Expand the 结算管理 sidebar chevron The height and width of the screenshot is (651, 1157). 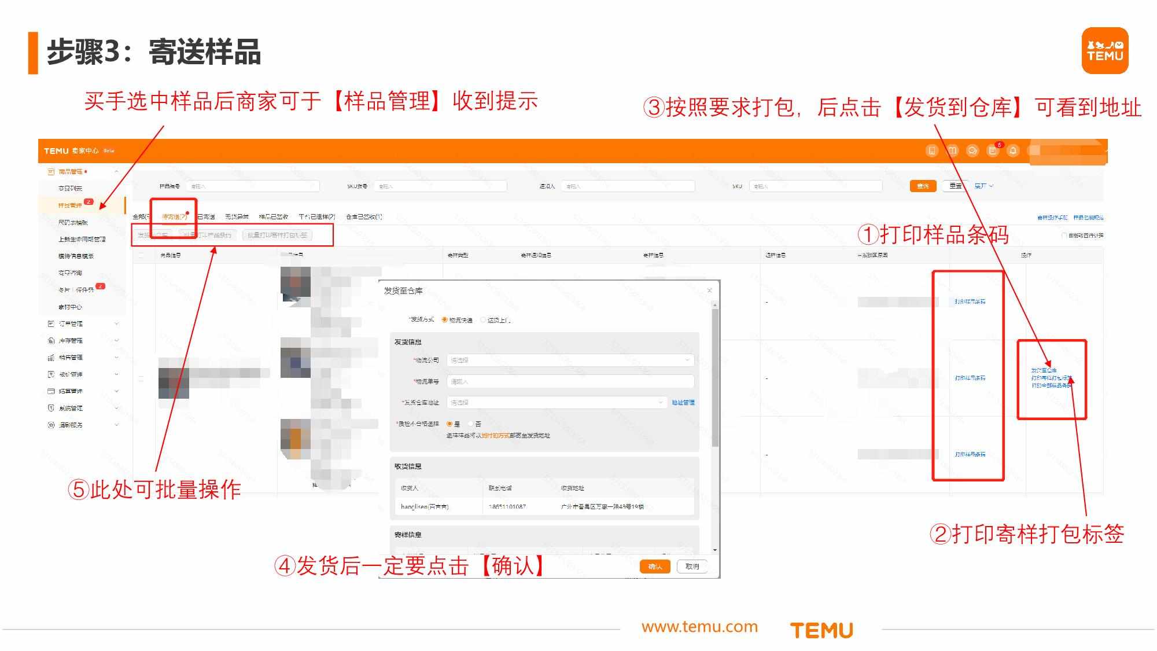click(x=116, y=391)
